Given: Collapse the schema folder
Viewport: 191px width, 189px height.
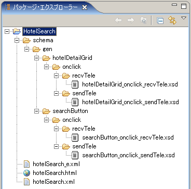Looking at the screenshot, I should coord(17,40).
